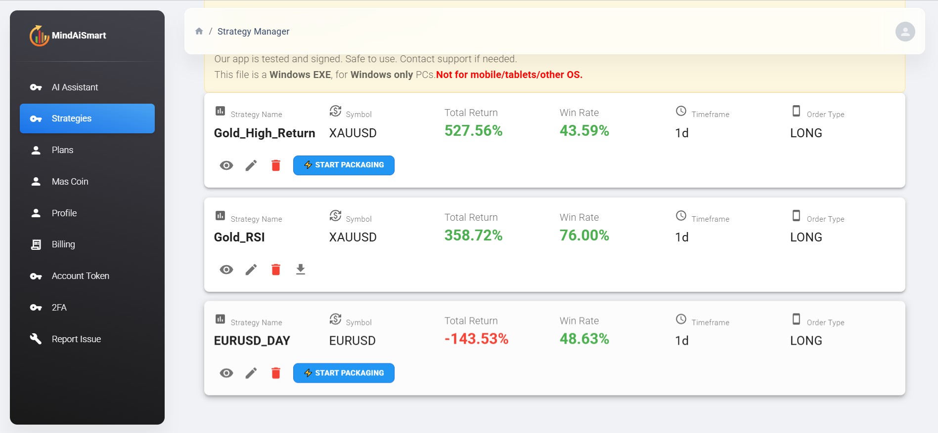Click Gold_RSI strategy name
The image size is (938, 433).
pyautogui.click(x=239, y=237)
